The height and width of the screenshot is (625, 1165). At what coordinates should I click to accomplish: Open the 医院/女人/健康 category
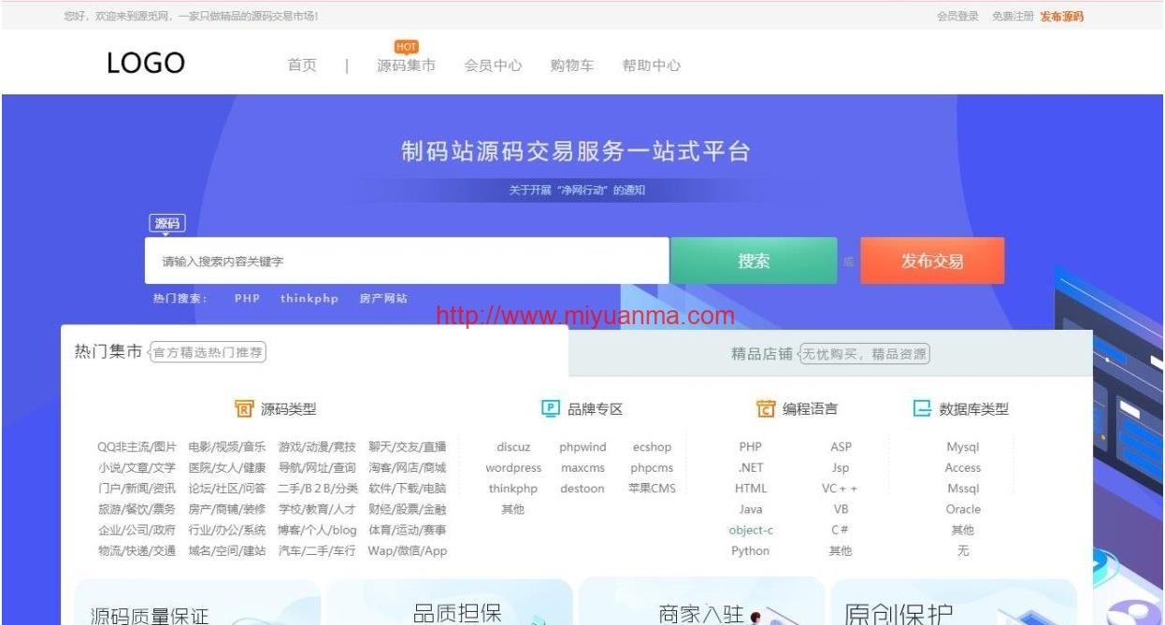coord(227,467)
